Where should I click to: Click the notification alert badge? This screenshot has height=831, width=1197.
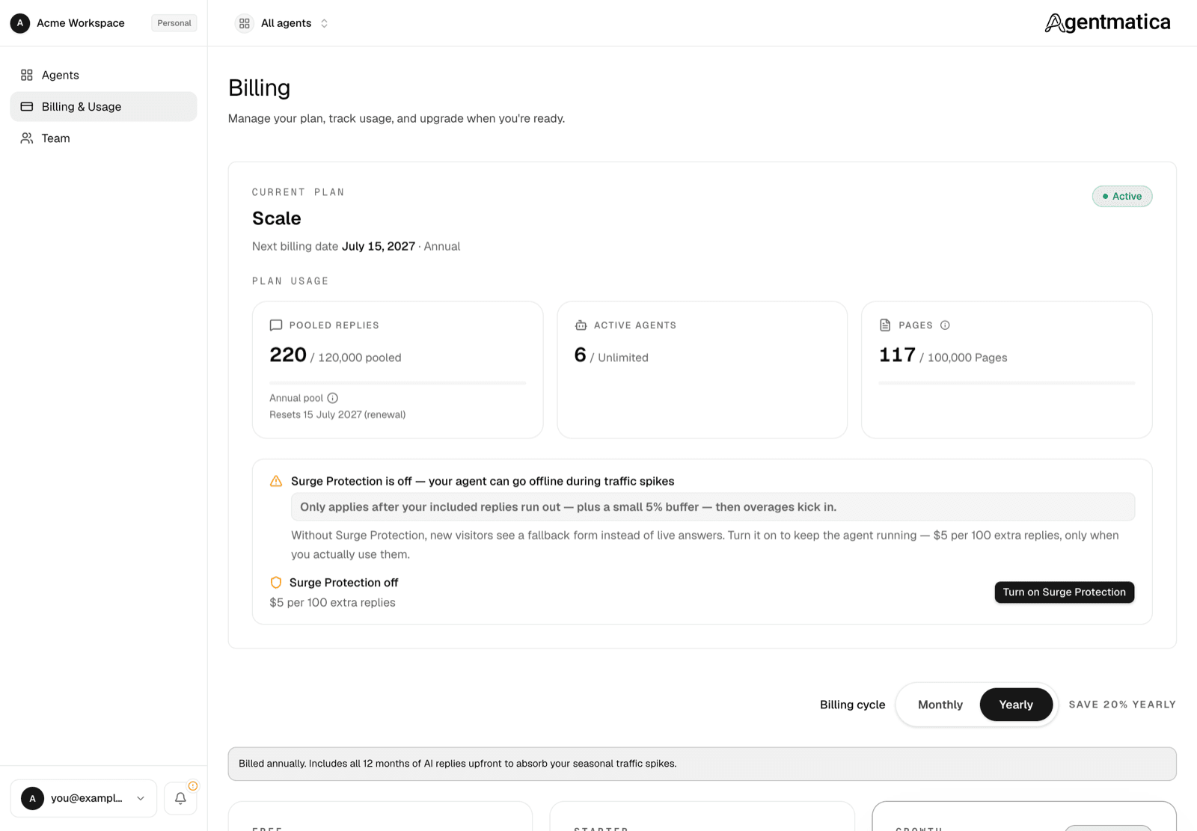tap(193, 786)
